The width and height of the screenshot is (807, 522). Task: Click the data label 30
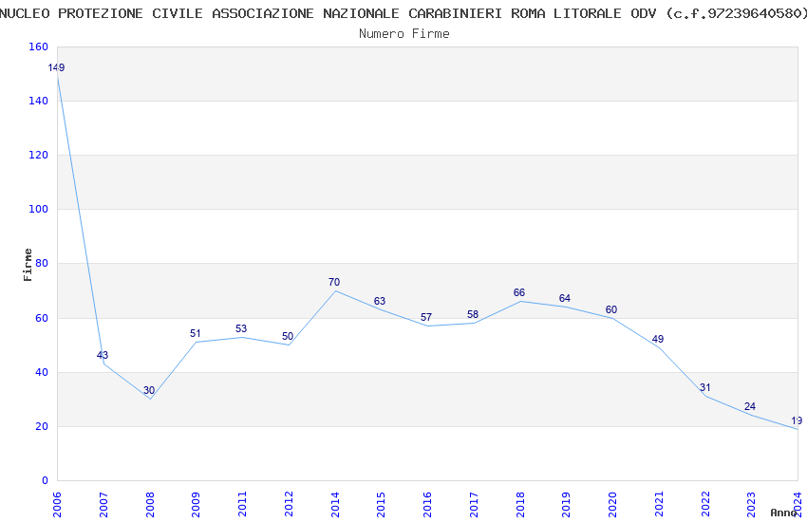coord(149,390)
